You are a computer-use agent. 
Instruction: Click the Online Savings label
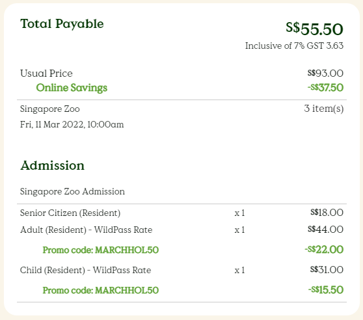click(x=72, y=88)
